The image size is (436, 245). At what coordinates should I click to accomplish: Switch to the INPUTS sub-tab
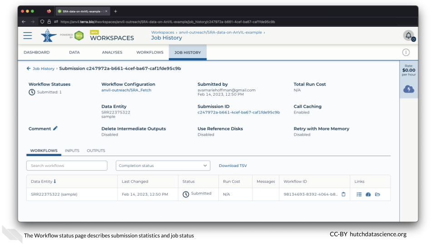tap(72, 151)
